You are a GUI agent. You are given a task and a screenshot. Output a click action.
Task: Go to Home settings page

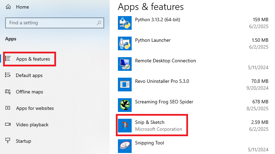click(x=22, y=7)
